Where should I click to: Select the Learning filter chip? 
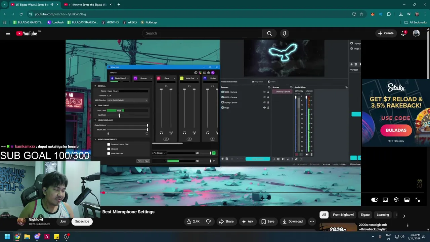(x=383, y=215)
